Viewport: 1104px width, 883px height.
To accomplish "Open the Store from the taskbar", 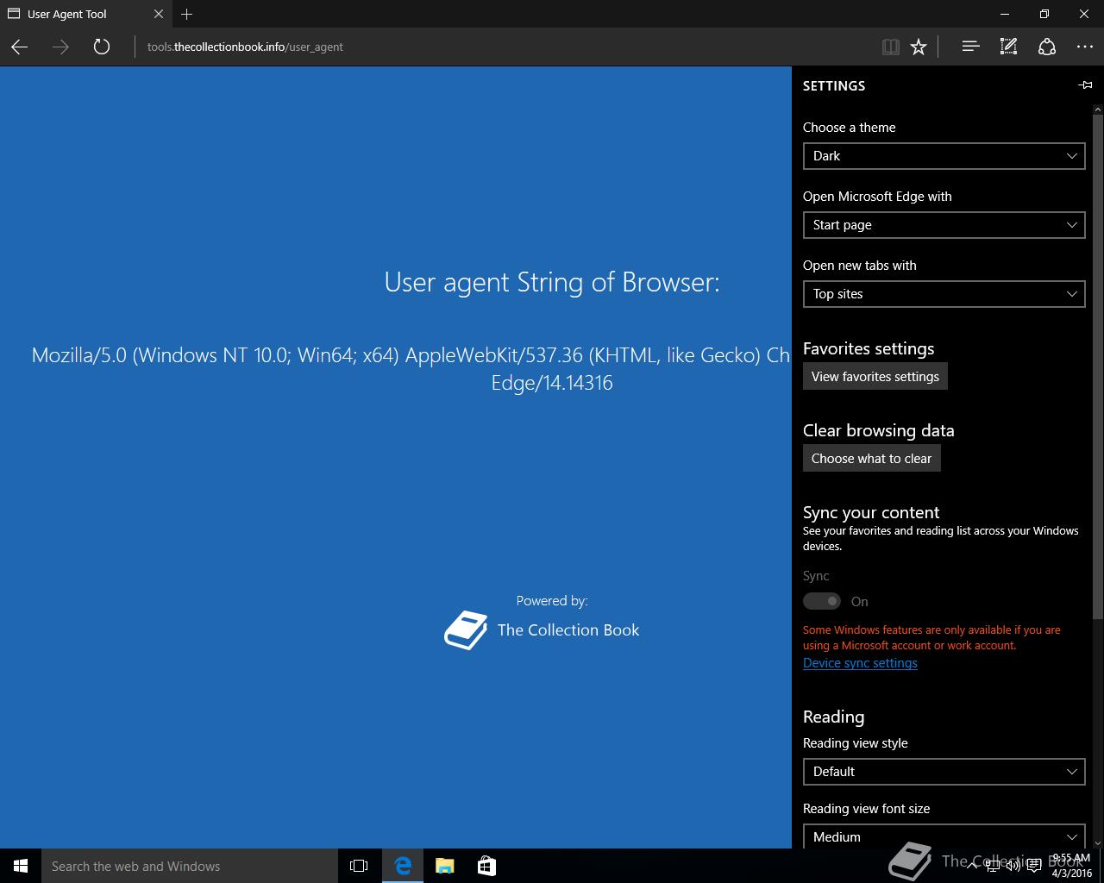I will [486, 866].
